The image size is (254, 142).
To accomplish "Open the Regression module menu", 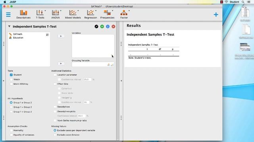I will (x=90, y=14).
